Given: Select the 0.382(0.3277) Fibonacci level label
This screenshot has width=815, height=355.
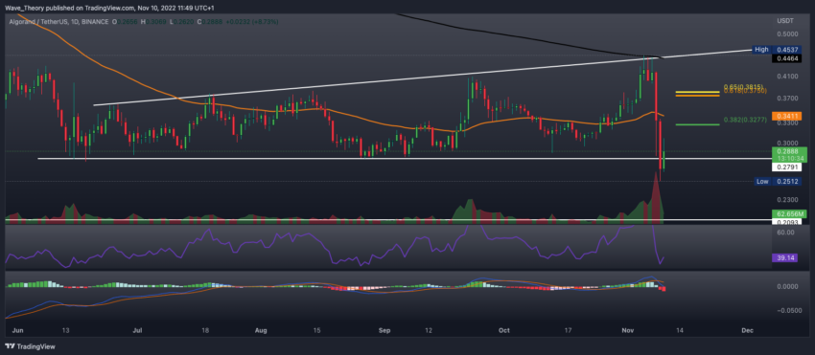Looking at the screenshot, I should [x=745, y=120].
